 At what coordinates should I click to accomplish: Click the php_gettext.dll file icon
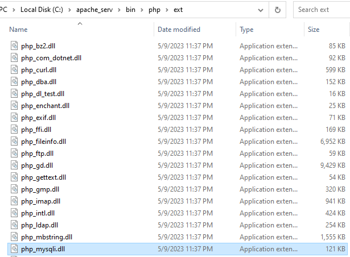tap(14, 177)
